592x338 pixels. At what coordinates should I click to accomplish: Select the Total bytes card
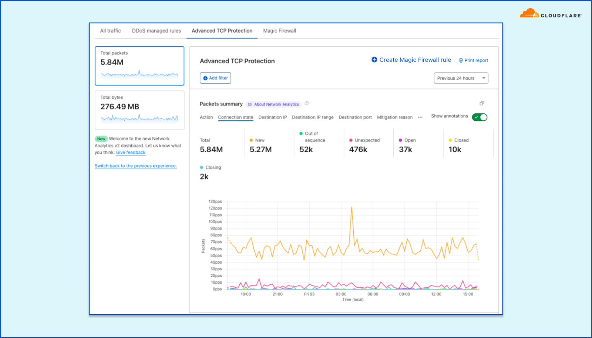pos(139,110)
